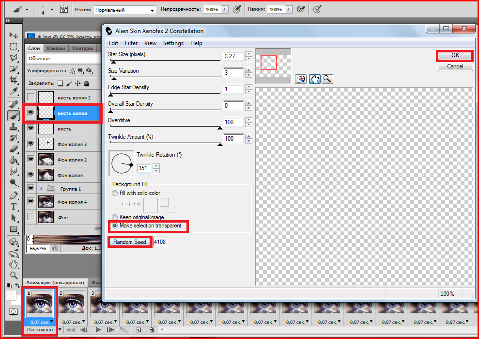Viewport: 479px width, 339px height.
Task: Select the Brush tool in the toolbox
Action: tap(14, 115)
